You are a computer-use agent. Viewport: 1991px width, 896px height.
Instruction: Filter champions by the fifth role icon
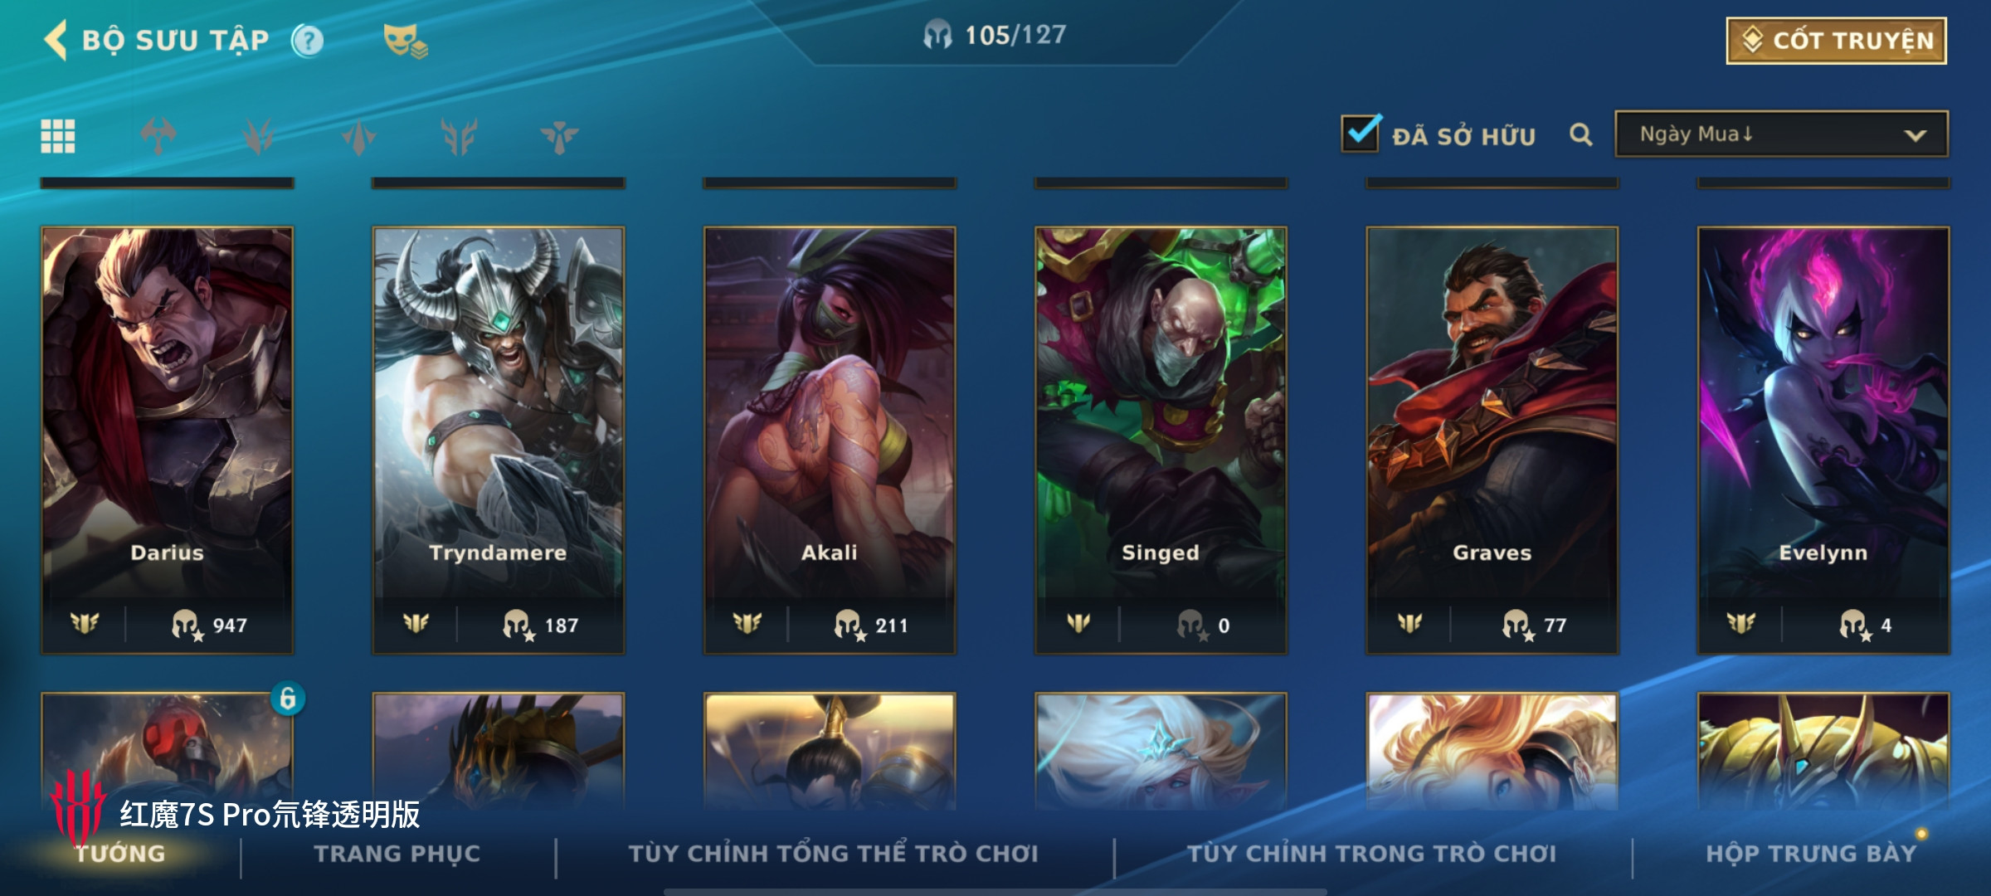pos(559,136)
